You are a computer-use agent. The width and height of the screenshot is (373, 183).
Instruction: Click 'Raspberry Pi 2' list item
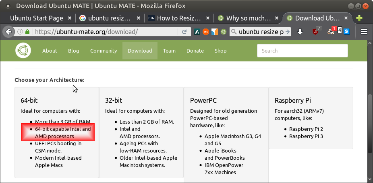click(x=306, y=129)
